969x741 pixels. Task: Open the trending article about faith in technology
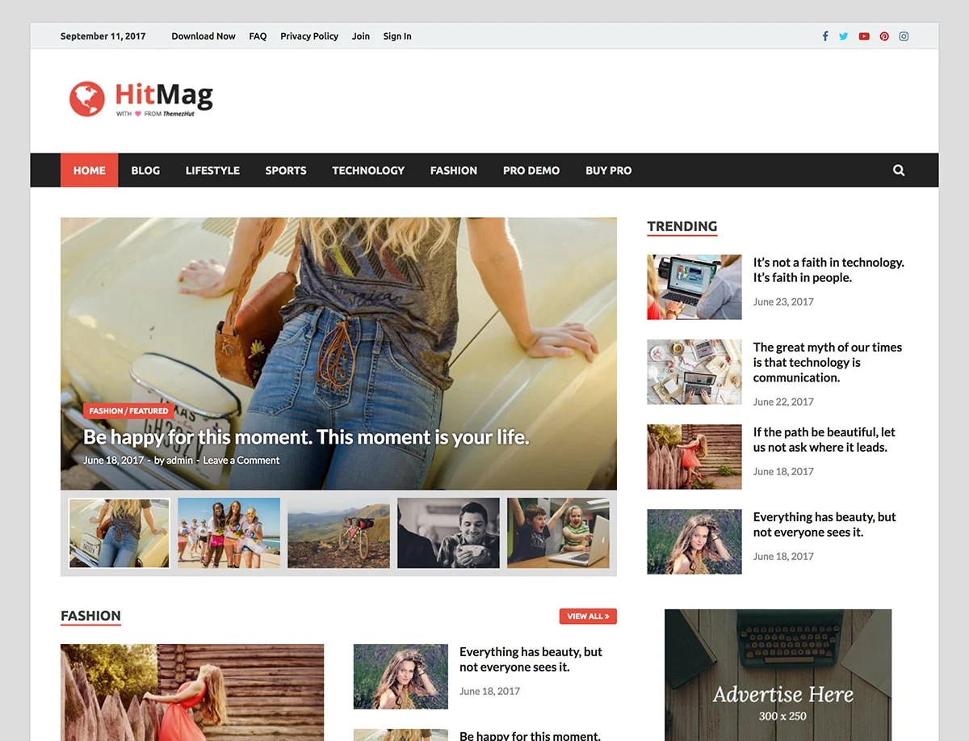(828, 270)
